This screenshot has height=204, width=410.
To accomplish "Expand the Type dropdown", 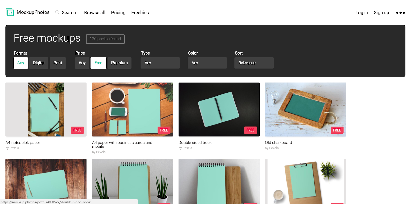I will 160,63.
